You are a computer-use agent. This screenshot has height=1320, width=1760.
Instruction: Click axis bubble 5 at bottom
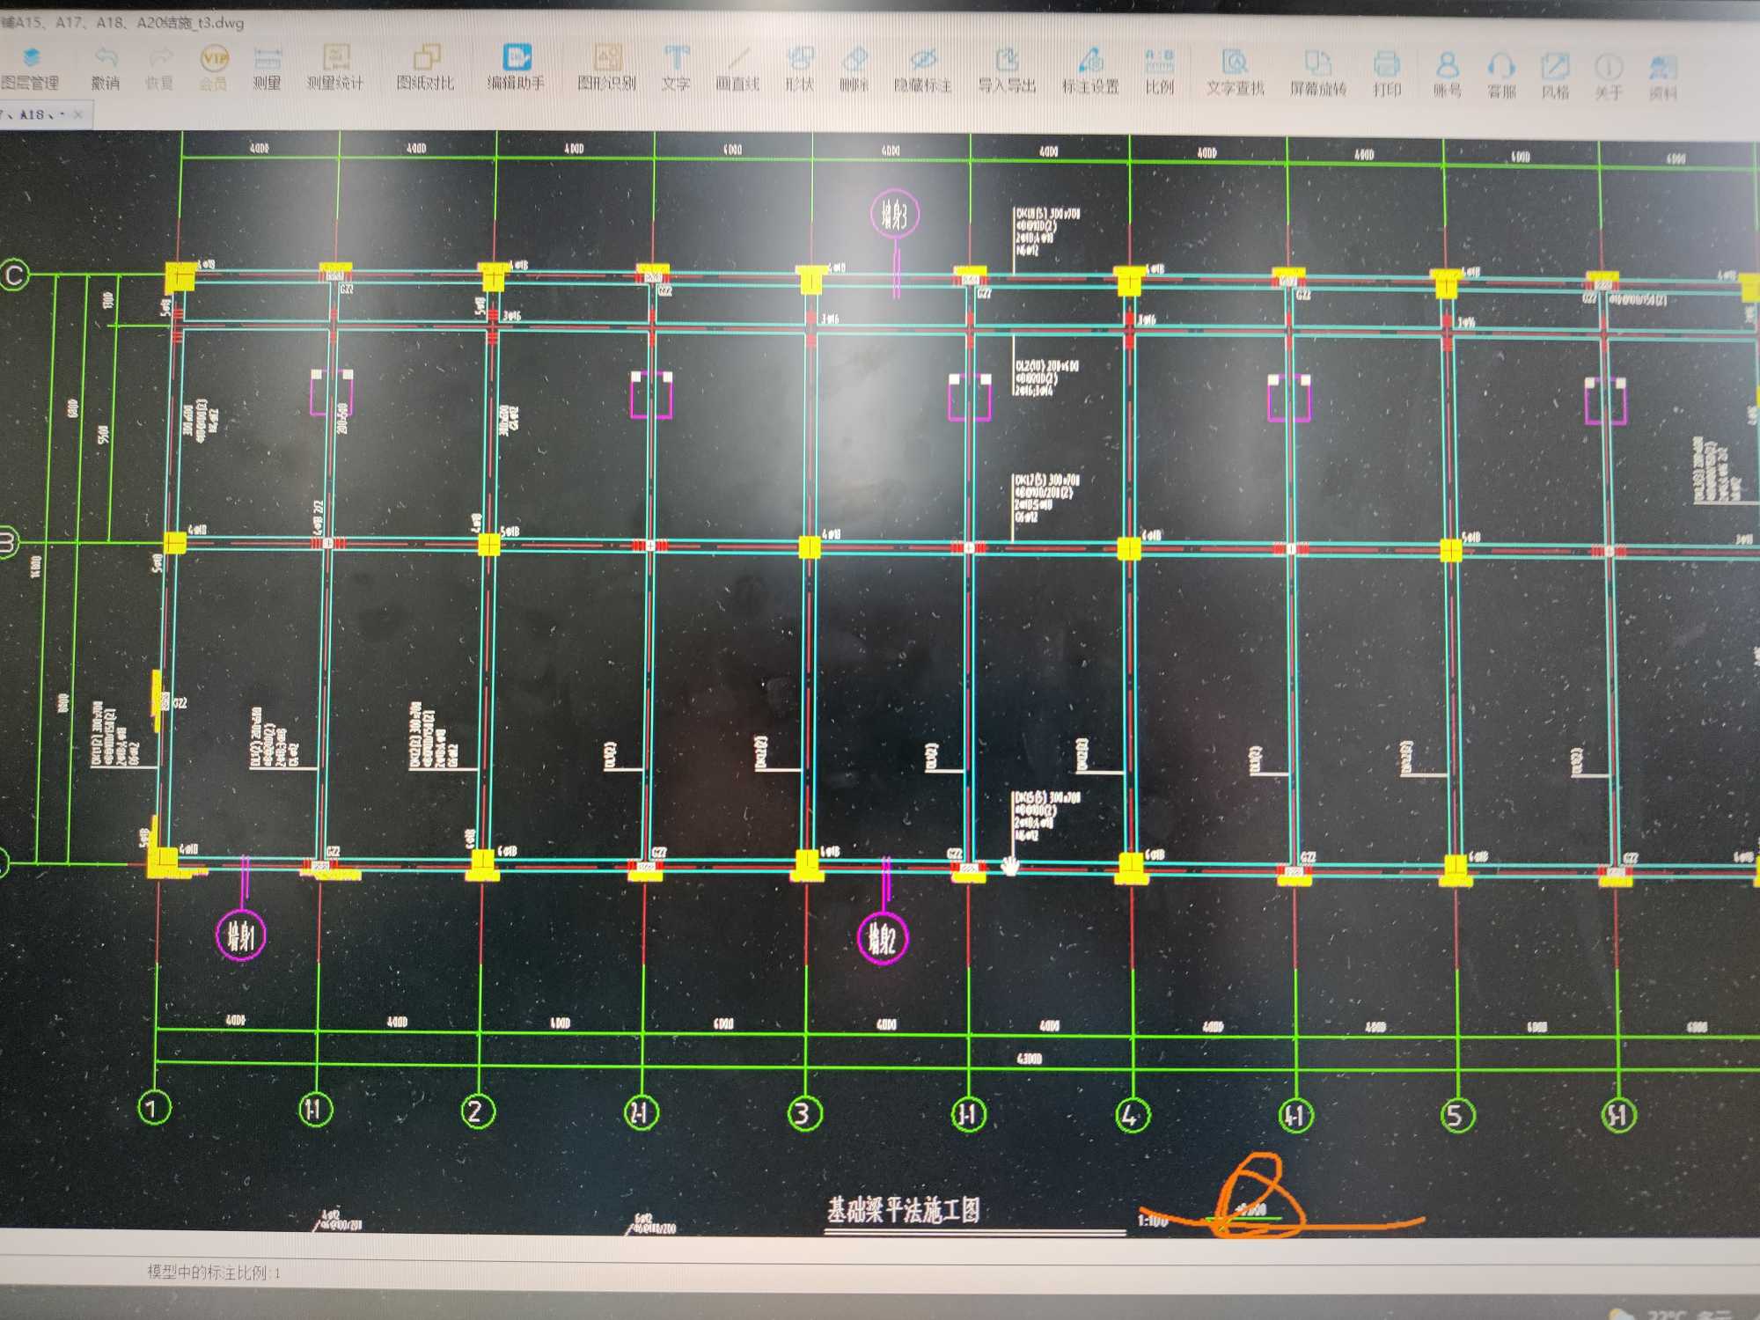point(1456,1116)
